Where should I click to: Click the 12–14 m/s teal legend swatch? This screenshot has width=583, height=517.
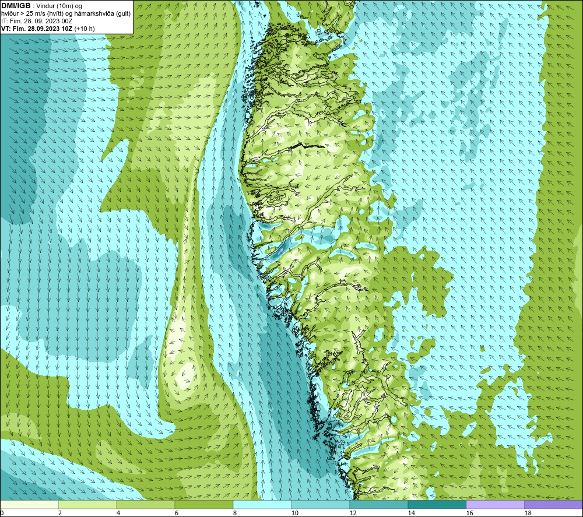pos(378,504)
